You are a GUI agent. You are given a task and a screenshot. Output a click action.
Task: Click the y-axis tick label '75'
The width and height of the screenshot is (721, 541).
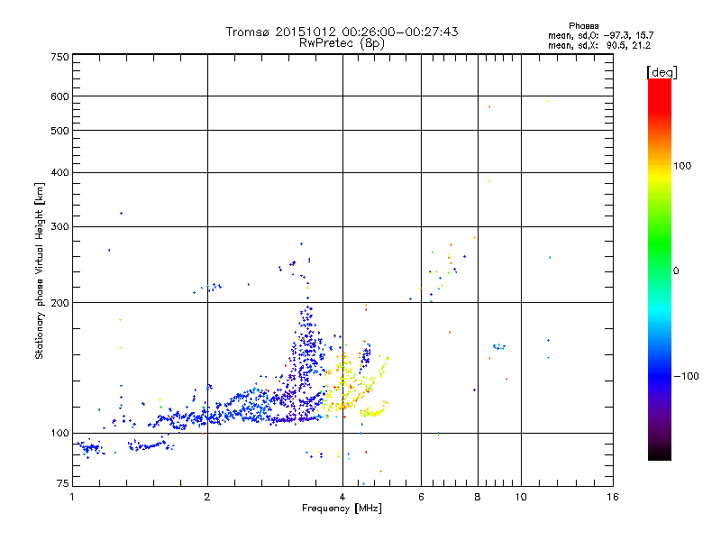[63, 483]
